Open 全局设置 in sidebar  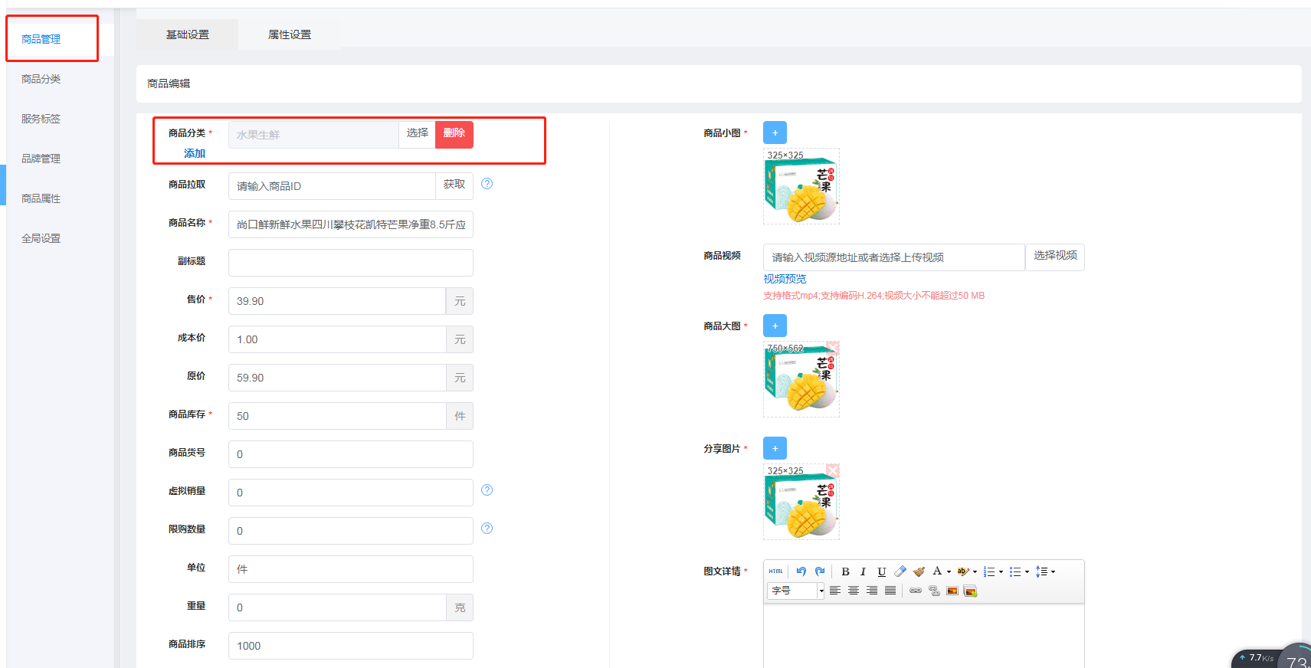[x=41, y=238]
